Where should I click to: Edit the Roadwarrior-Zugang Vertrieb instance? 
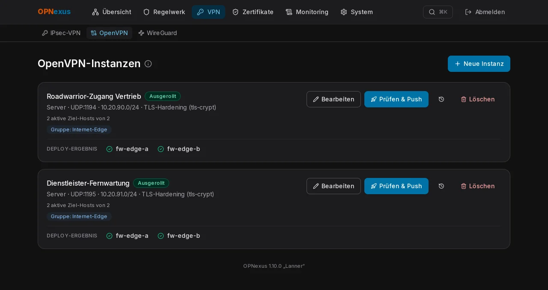pyautogui.click(x=334, y=99)
